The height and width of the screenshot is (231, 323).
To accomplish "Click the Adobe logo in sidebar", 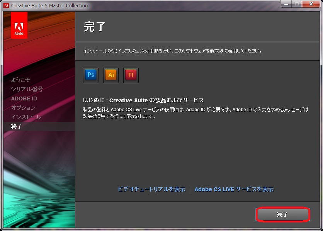I will point(19,25).
